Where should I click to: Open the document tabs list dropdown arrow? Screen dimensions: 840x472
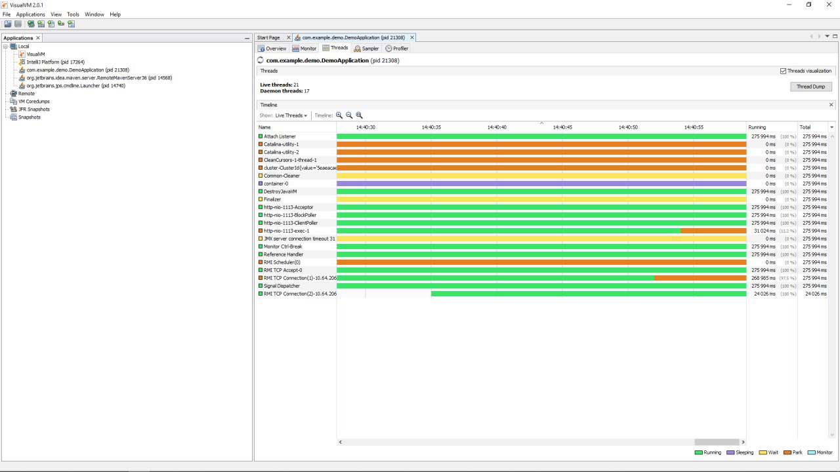827,37
